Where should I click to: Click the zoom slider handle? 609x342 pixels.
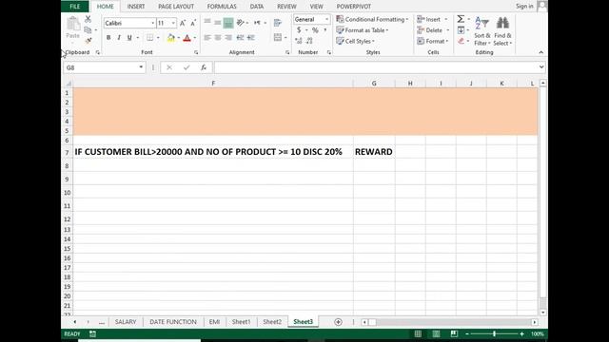494,333
